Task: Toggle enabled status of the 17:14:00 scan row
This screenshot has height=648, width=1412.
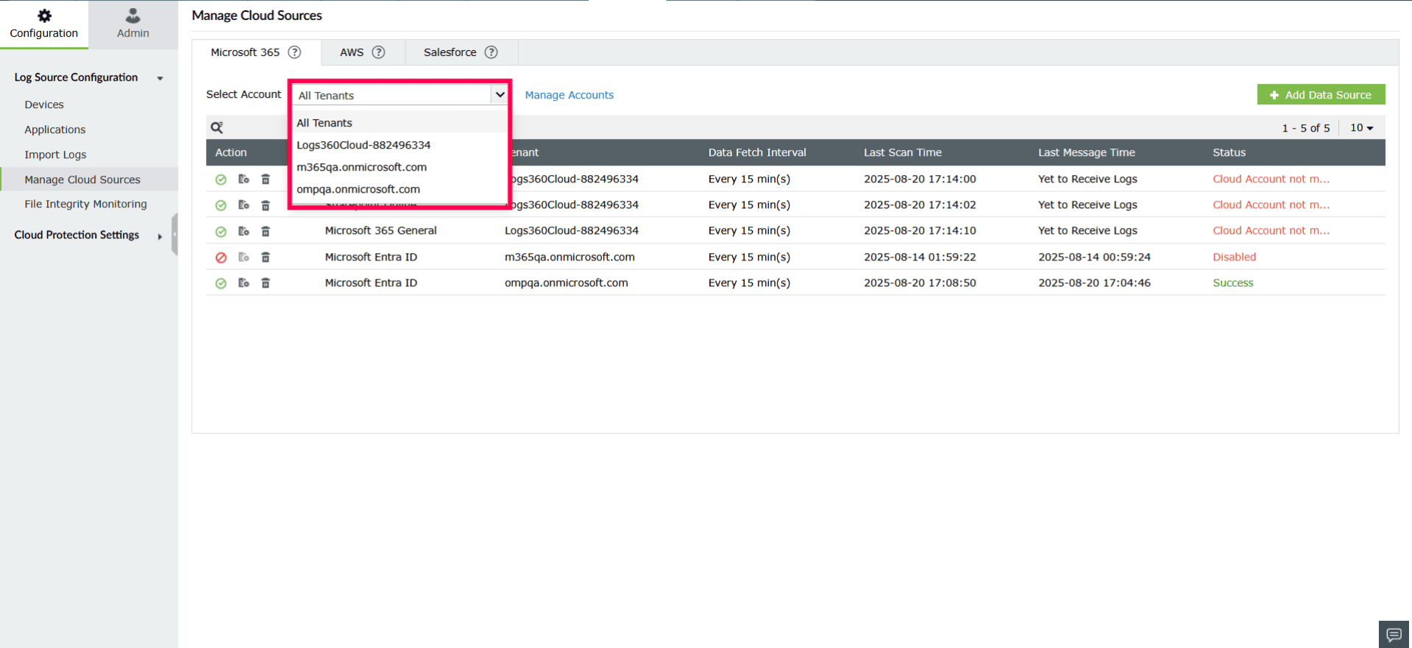Action: click(x=221, y=179)
